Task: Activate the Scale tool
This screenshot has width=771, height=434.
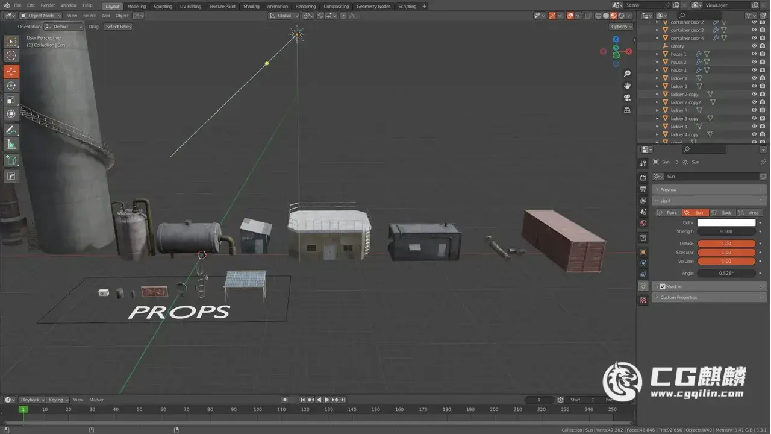Action: click(11, 99)
